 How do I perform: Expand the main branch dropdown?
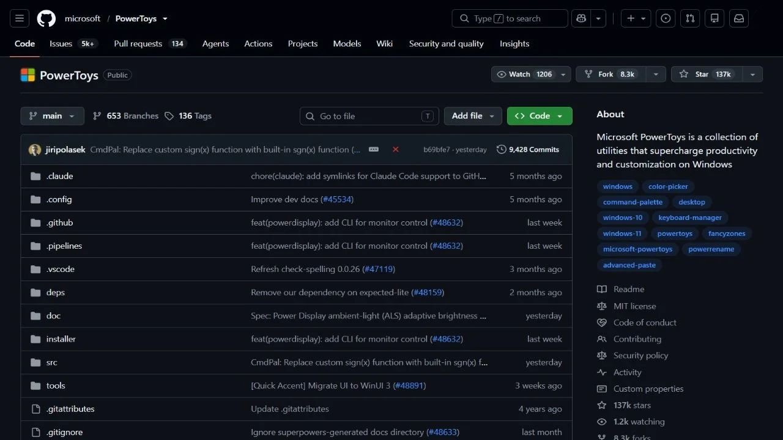click(52, 116)
